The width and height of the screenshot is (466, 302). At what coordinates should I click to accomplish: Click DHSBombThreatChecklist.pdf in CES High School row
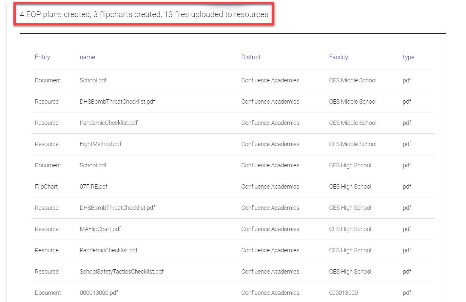click(117, 208)
